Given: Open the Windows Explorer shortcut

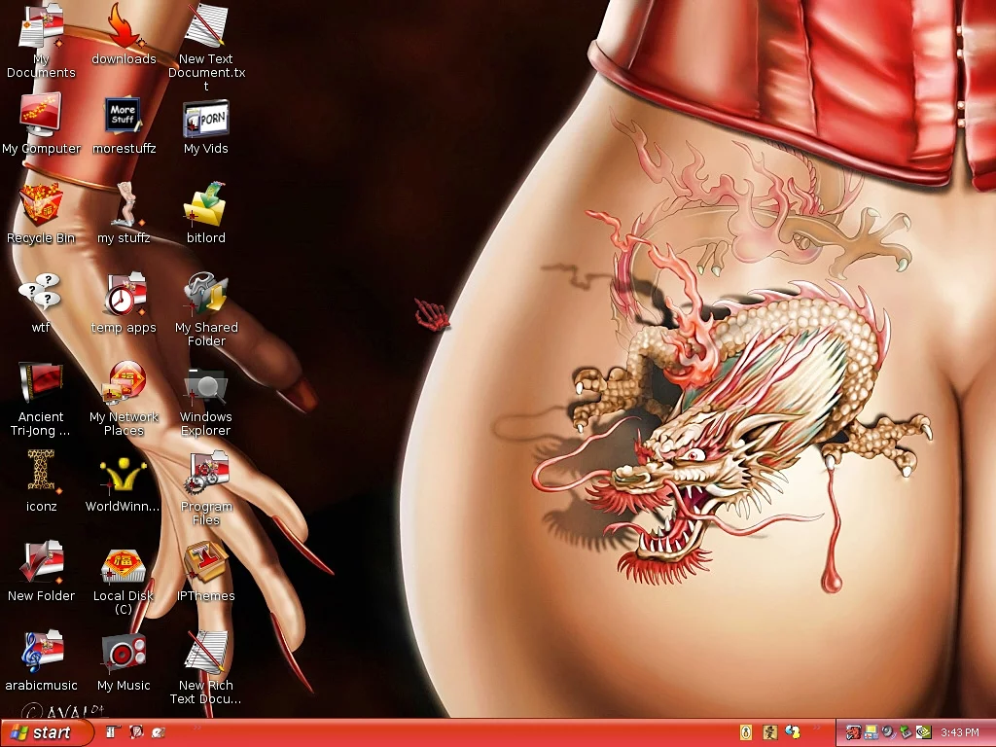Looking at the screenshot, I should (205, 385).
